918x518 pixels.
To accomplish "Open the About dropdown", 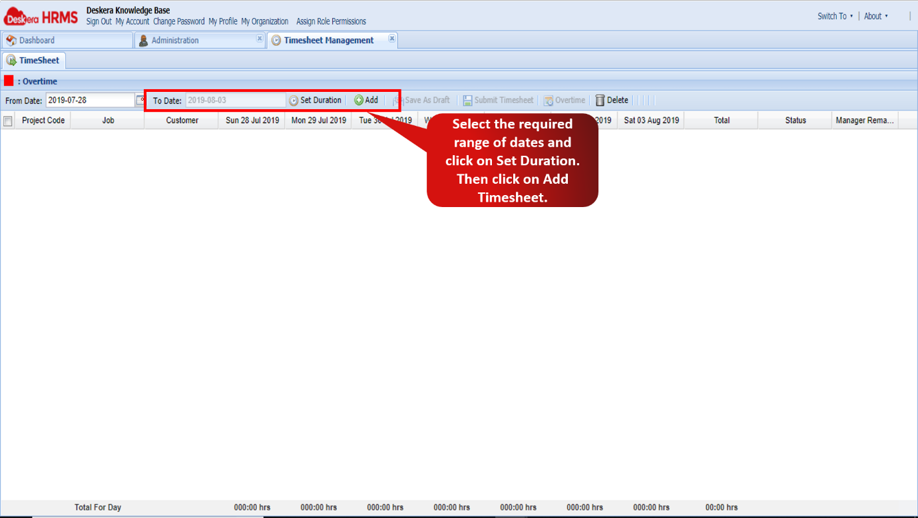I will (875, 16).
